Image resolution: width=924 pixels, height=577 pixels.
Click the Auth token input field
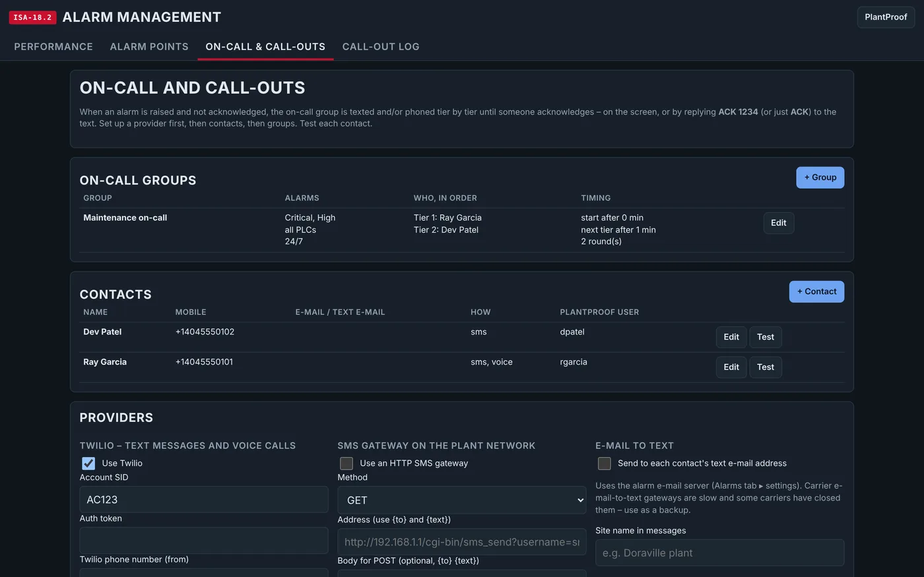coord(204,541)
